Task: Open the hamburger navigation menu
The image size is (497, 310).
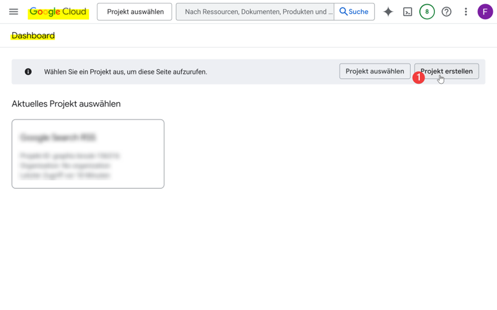Action: [x=14, y=12]
